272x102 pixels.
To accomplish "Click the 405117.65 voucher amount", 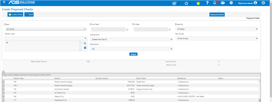I will tap(131, 86).
